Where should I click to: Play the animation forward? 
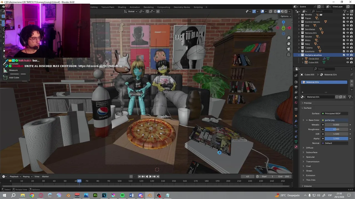pos(150,177)
